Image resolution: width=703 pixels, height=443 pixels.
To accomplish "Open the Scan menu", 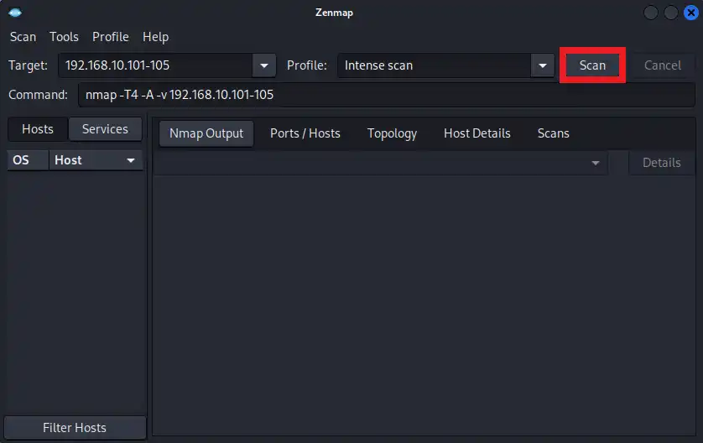I will [x=23, y=37].
